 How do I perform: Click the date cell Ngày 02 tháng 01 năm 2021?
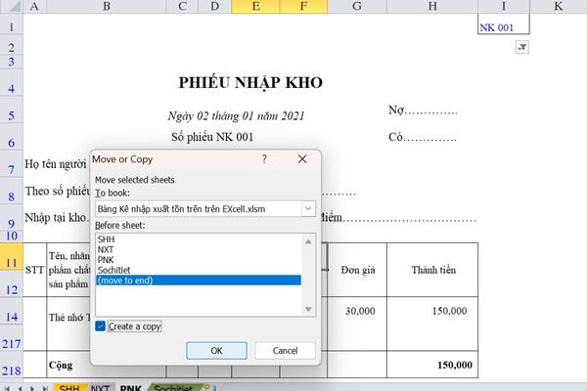[x=236, y=115]
